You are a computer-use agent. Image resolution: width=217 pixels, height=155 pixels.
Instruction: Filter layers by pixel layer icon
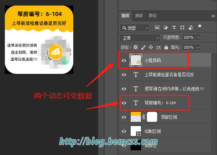[x=157, y=27]
